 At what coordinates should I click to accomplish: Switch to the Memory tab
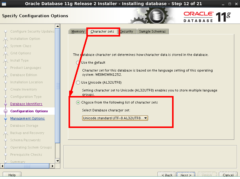click(78, 31)
